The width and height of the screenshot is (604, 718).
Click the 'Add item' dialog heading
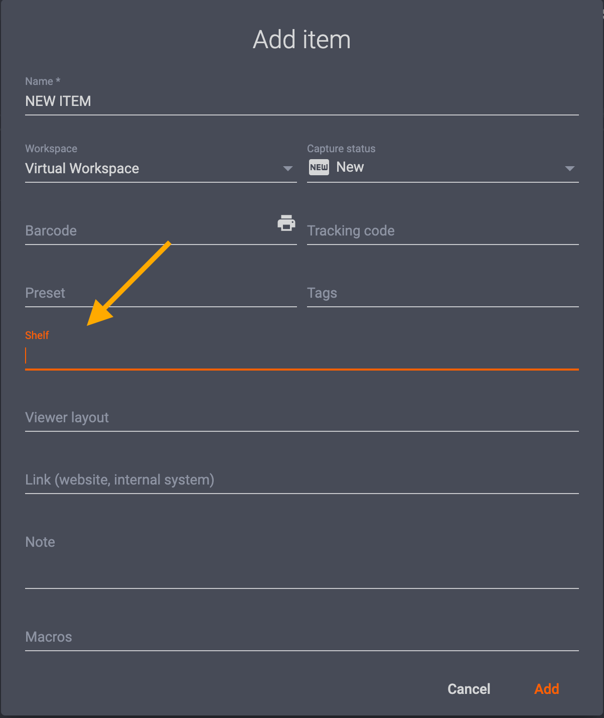(x=301, y=40)
